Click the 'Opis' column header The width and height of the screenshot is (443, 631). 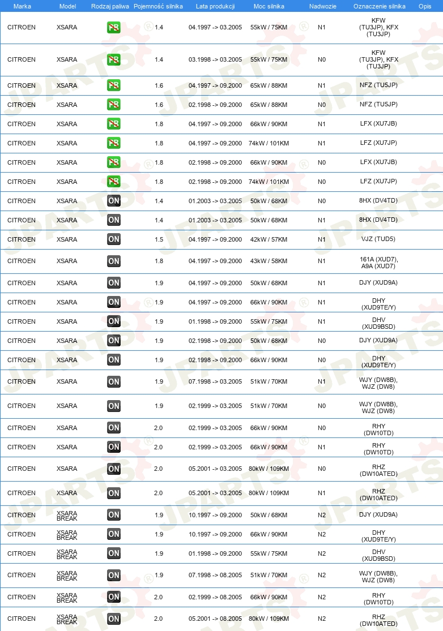[425, 6]
